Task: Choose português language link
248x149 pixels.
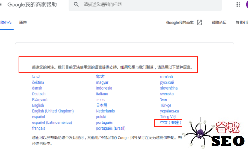Action: [105, 123]
